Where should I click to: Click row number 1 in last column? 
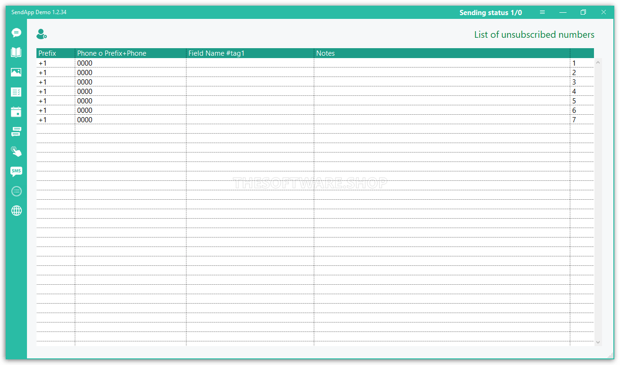point(582,63)
